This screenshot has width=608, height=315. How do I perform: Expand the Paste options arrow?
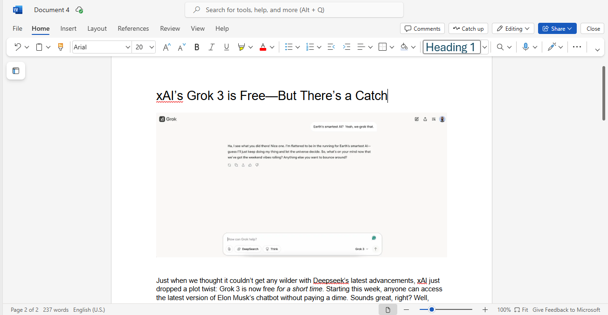[48, 47]
